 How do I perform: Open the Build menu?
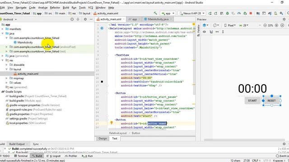click(66, 8)
